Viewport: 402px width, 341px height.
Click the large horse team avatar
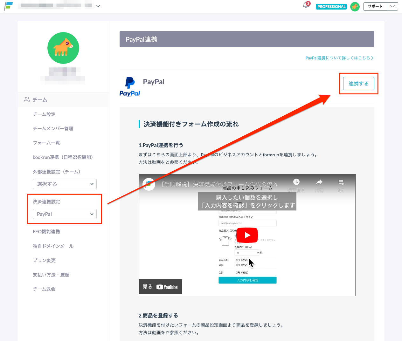[x=63, y=48]
